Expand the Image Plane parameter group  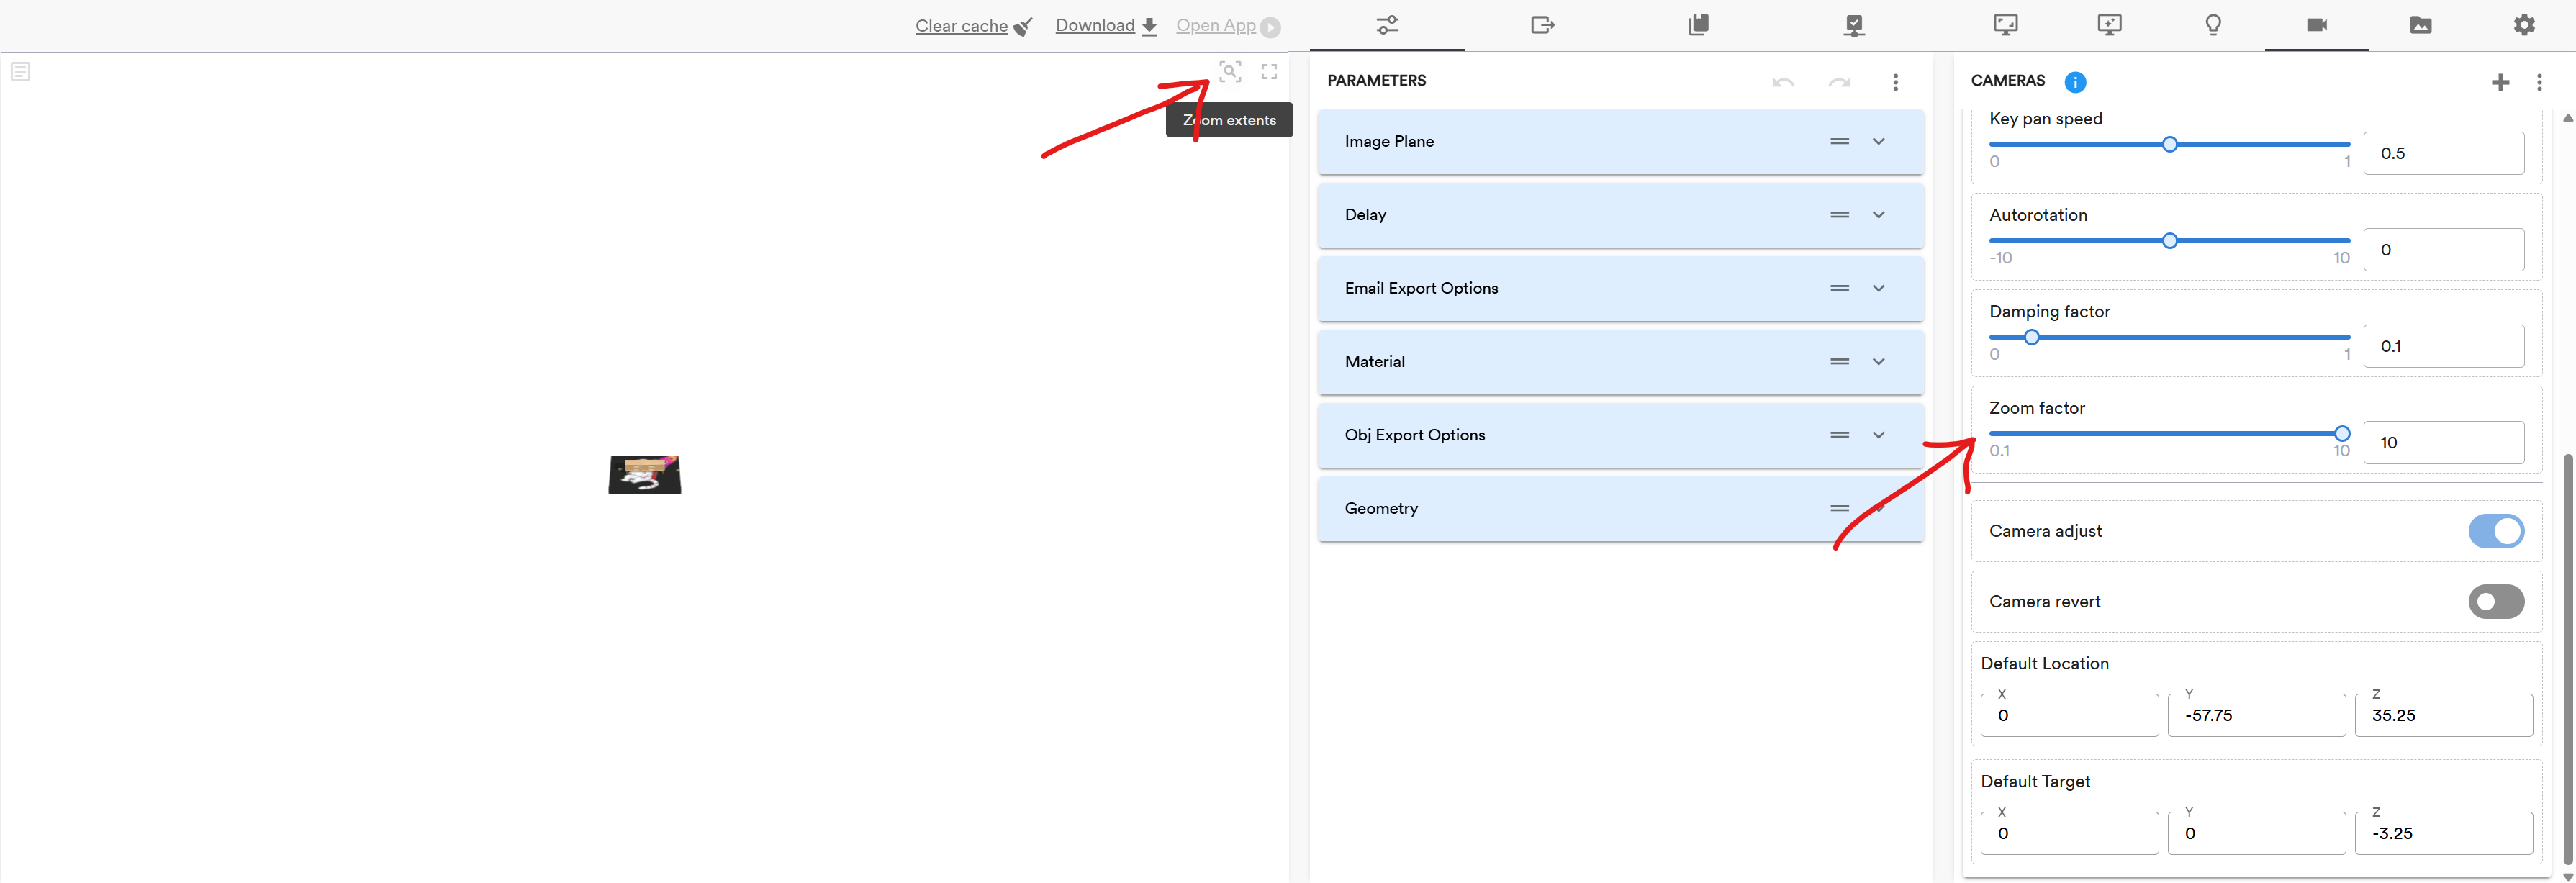point(1878,142)
